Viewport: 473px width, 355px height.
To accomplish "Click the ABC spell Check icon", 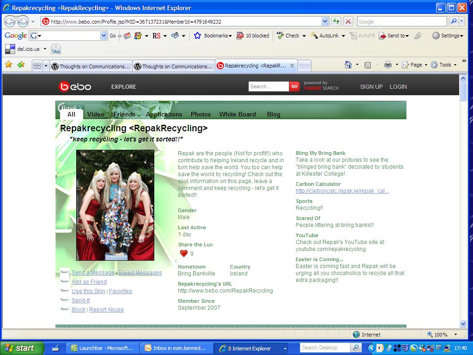I will tap(280, 36).
